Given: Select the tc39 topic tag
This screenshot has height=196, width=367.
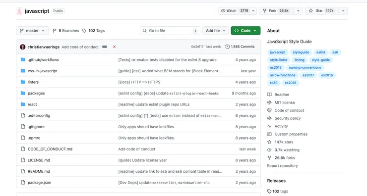Looking at the screenshot, I should point(274,83).
